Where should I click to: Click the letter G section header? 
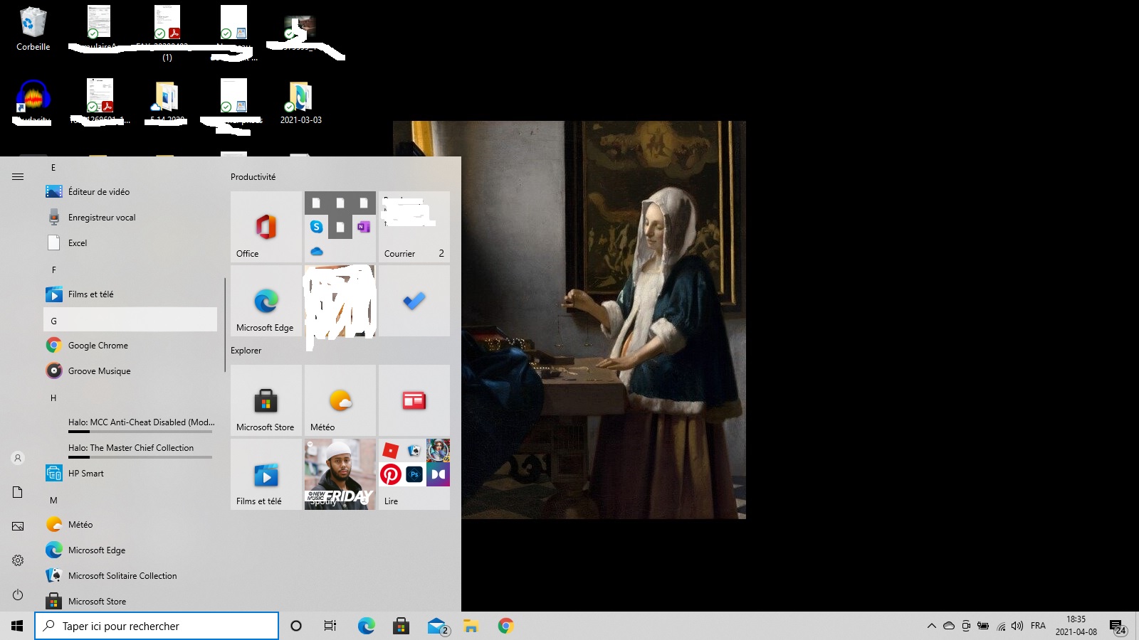pyautogui.click(x=130, y=320)
